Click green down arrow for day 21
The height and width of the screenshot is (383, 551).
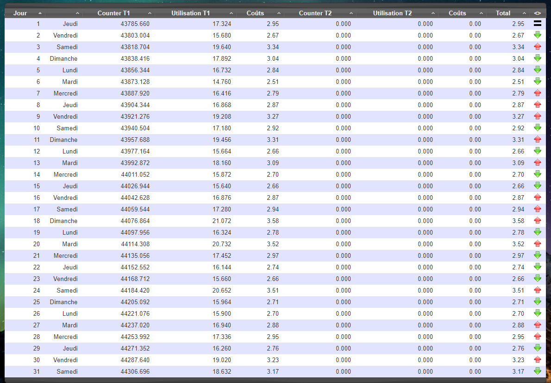[537, 255]
